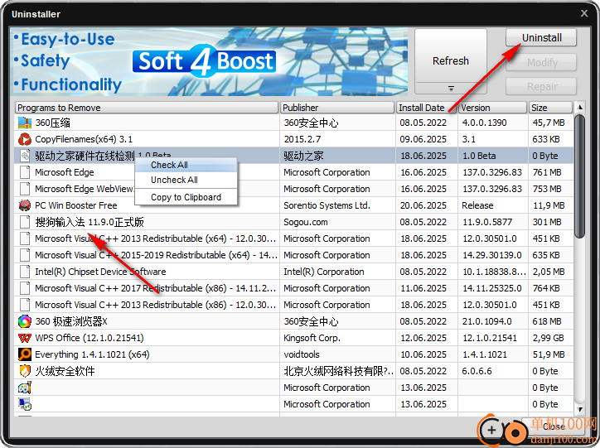Image resolution: width=600 pixels, height=448 pixels.
Task: Click the scrollbar up arrow
Action: click(580, 108)
